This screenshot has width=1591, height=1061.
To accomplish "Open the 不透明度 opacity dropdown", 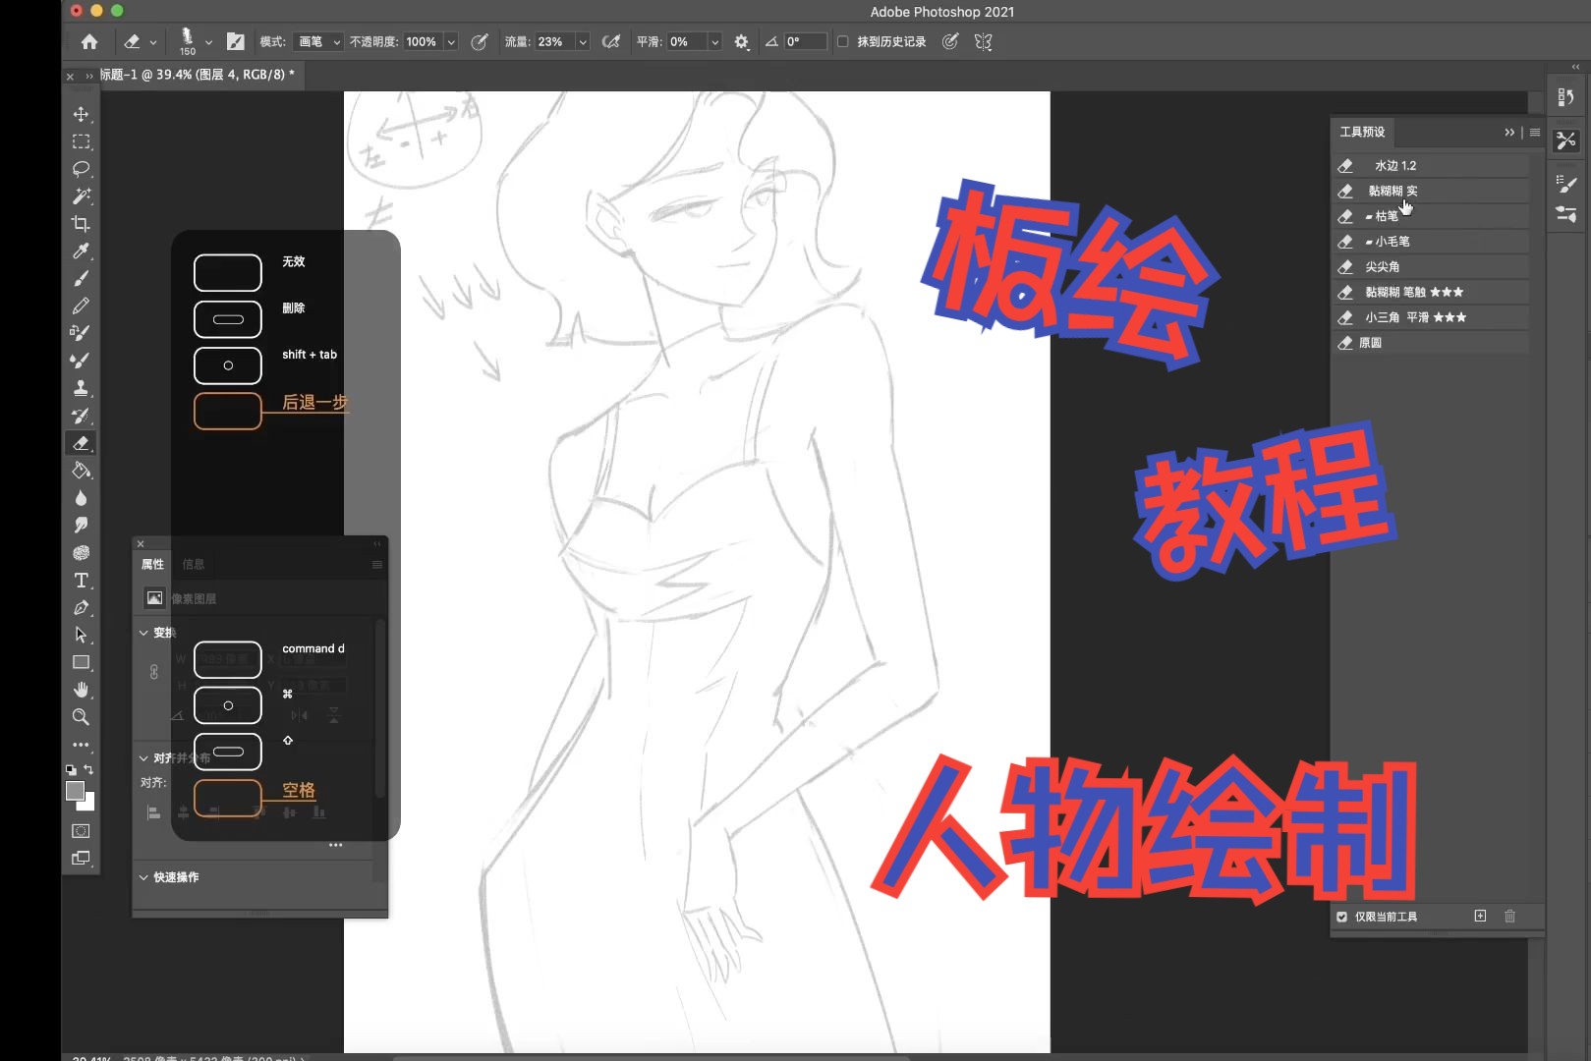I will click(450, 41).
